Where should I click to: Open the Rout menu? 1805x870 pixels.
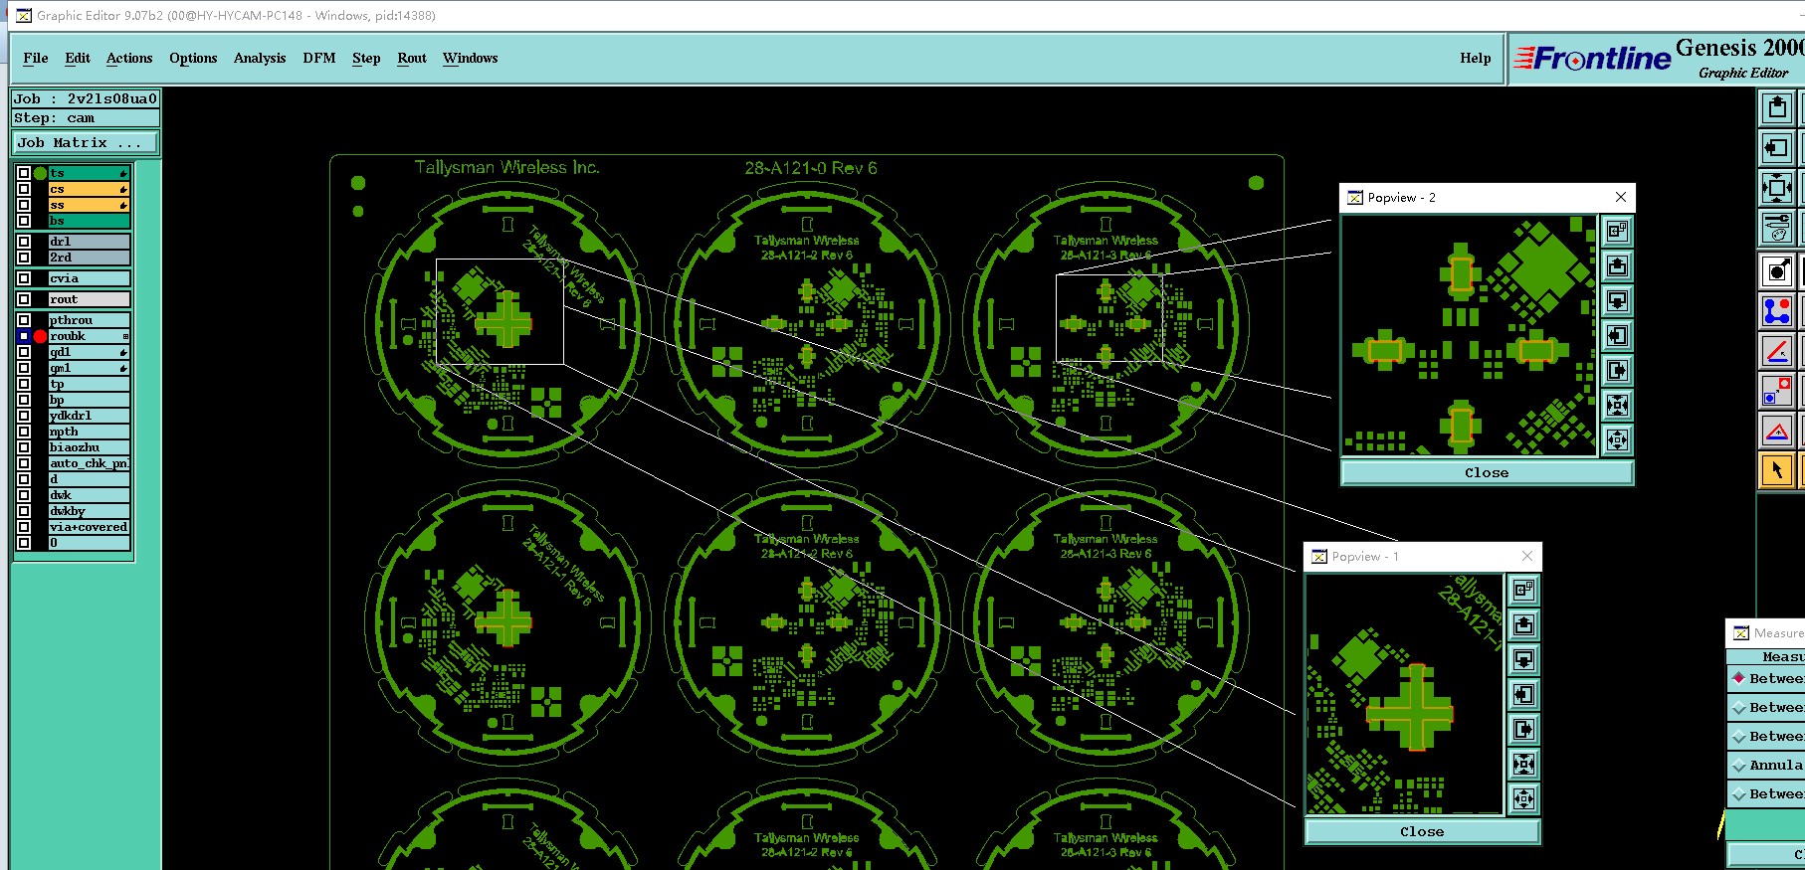pos(412,58)
